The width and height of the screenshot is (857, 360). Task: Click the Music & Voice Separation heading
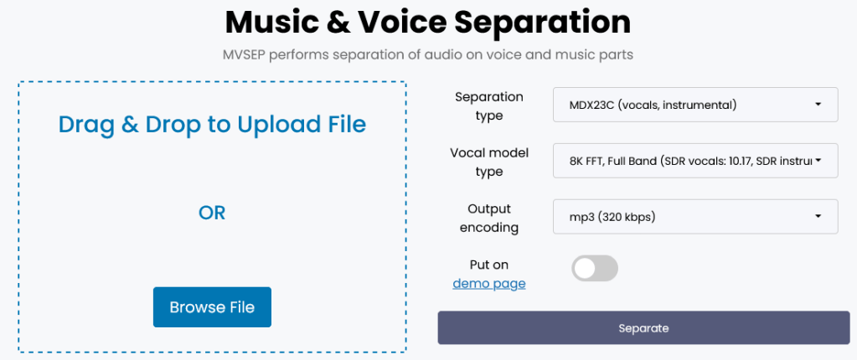(428, 22)
